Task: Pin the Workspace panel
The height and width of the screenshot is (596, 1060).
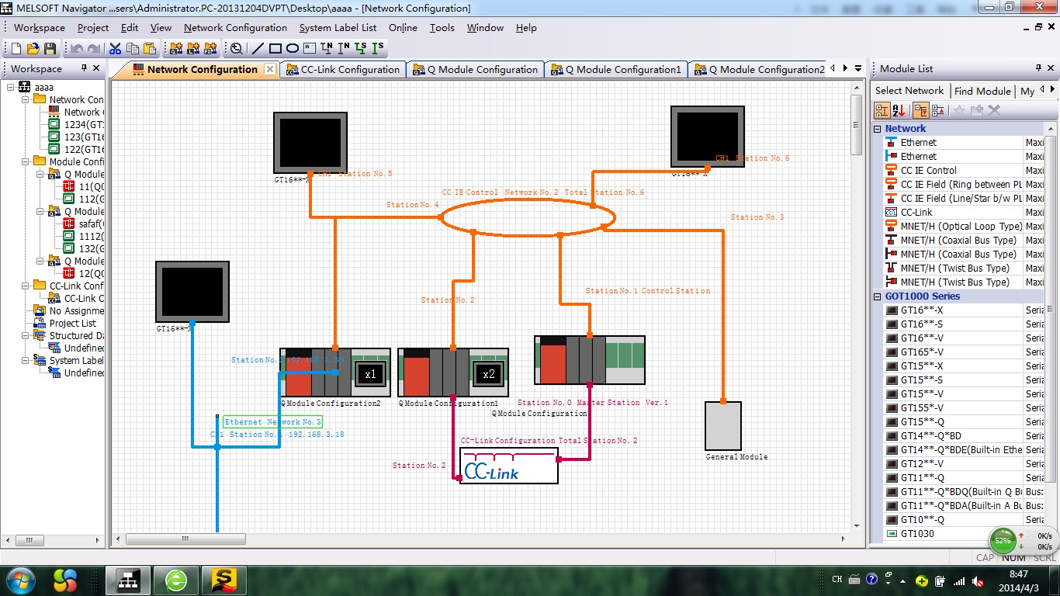Action: pyautogui.click(x=85, y=68)
